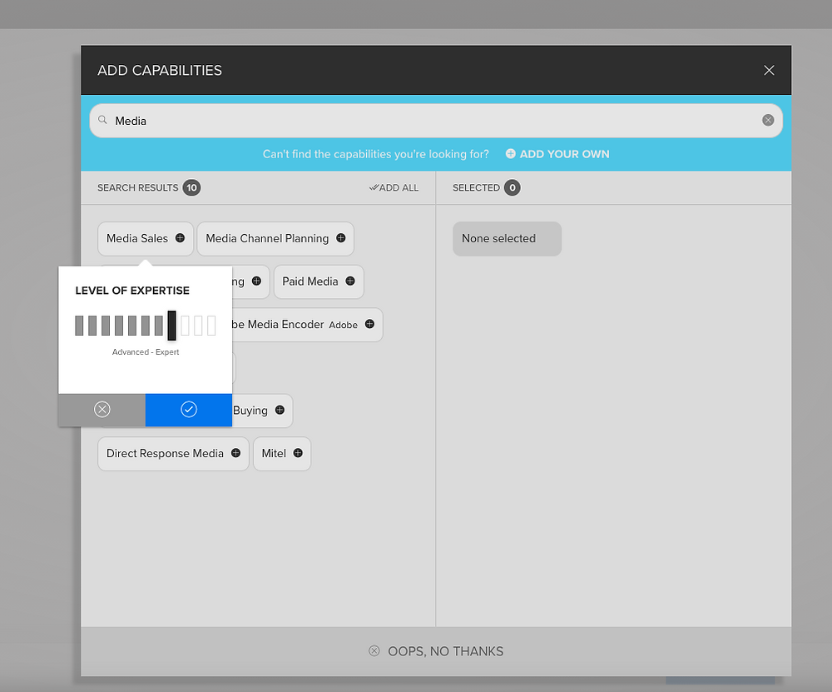Click plus icon left of Paid Media chip

coord(256,281)
